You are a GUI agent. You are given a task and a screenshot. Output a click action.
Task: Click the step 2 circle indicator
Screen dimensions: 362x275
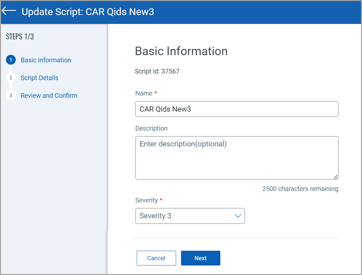tap(11, 78)
